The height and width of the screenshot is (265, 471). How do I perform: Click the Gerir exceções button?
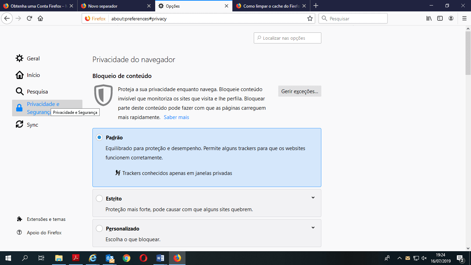coord(299,91)
